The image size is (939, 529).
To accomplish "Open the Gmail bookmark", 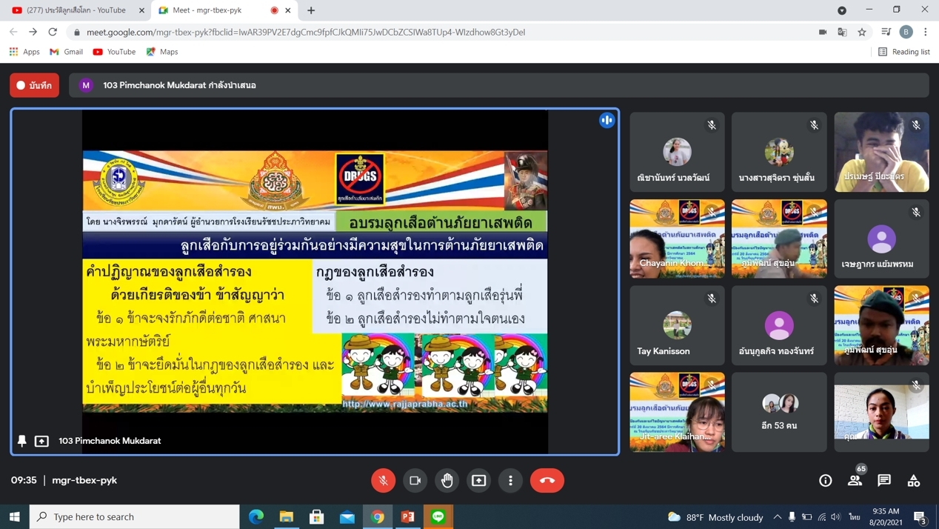I will [66, 52].
